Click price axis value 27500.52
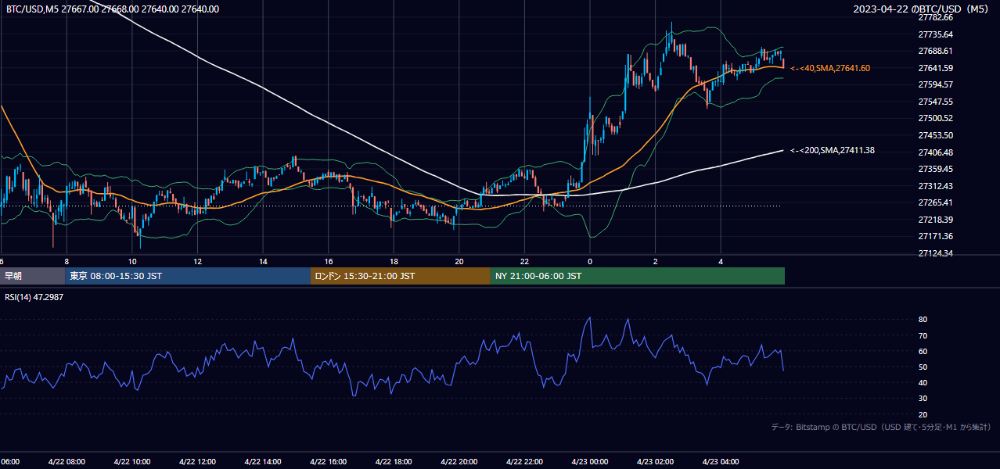This screenshot has width=1000, height=469. (935, 118)
